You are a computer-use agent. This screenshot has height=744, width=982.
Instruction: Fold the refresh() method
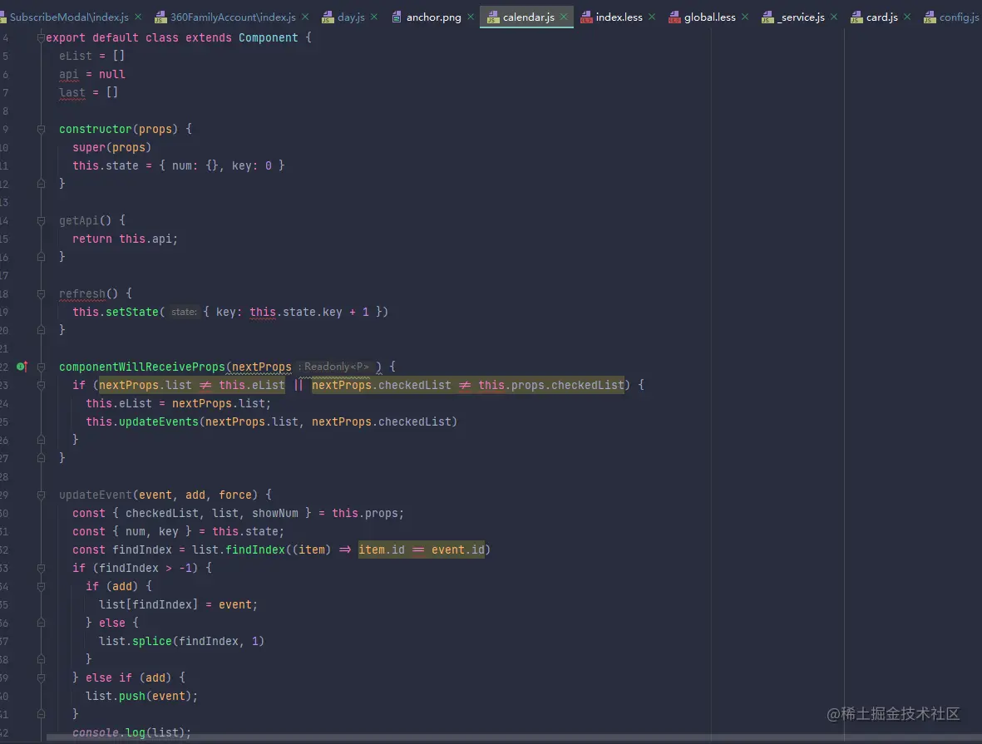pos(41,293)
